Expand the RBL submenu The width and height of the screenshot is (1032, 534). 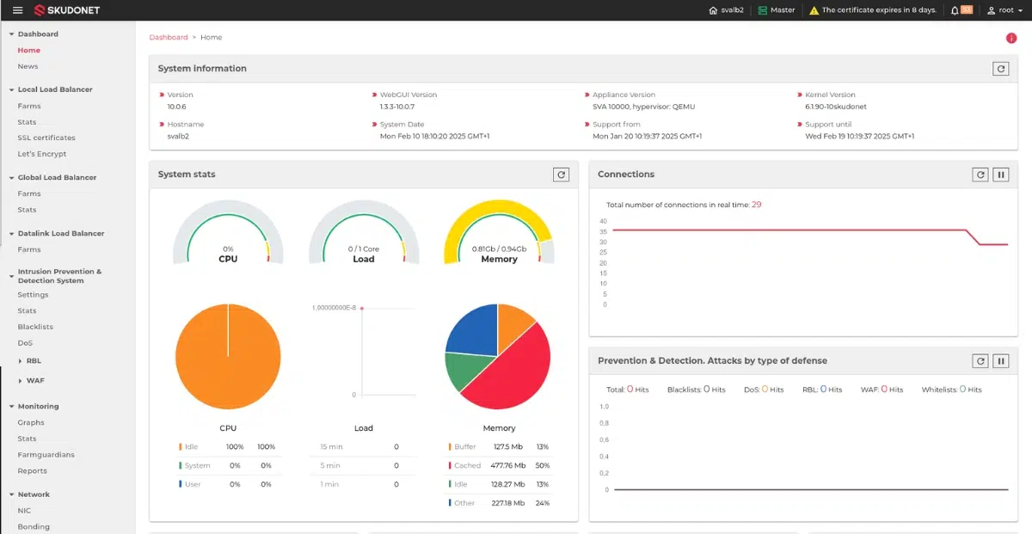point(34,361)
